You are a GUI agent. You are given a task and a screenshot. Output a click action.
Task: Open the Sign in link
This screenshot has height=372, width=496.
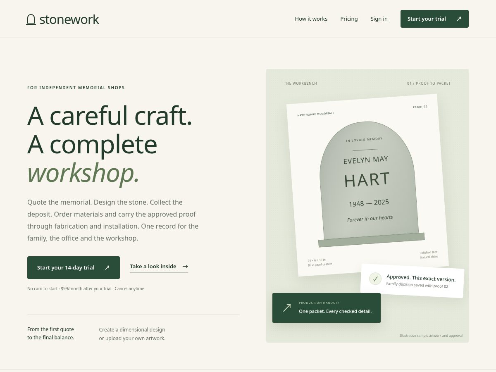[379, 19]
